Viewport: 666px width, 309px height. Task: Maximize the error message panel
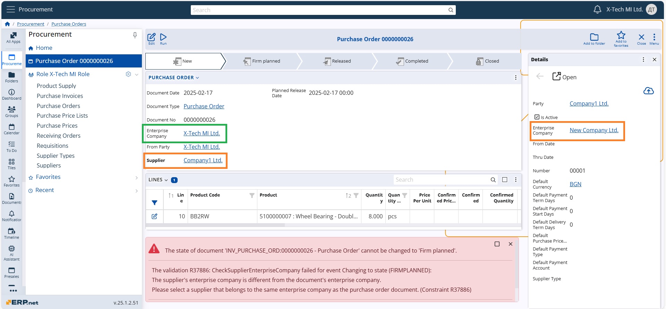(497, 244)
